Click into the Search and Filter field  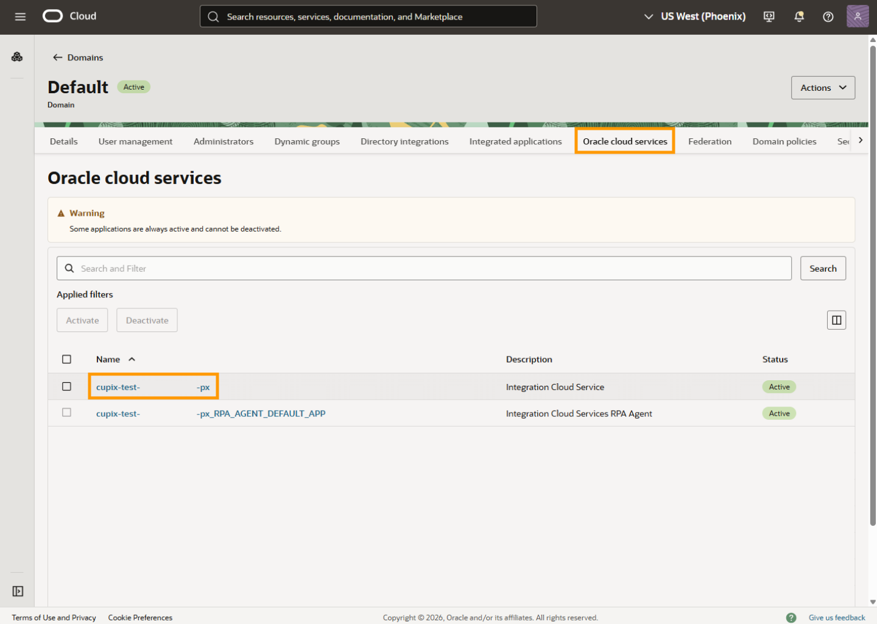[424, 269]
